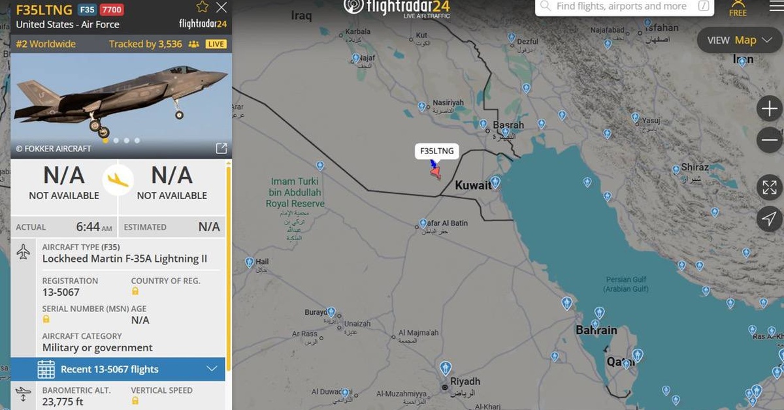Open the aircraft photo in external view
The height and width of the screenshot is (410, 784).
pos(221,148)
